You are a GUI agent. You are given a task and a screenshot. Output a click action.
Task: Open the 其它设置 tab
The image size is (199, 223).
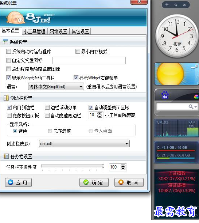click(80, 31)
